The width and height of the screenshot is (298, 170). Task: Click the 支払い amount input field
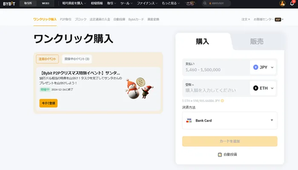point(216,67)
